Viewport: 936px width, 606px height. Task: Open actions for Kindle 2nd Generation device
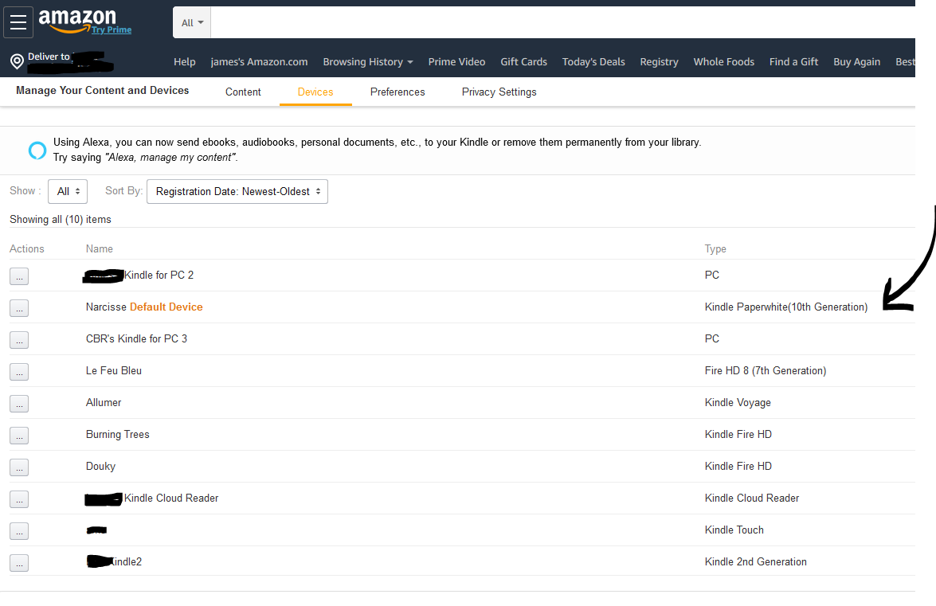(19, 563)
